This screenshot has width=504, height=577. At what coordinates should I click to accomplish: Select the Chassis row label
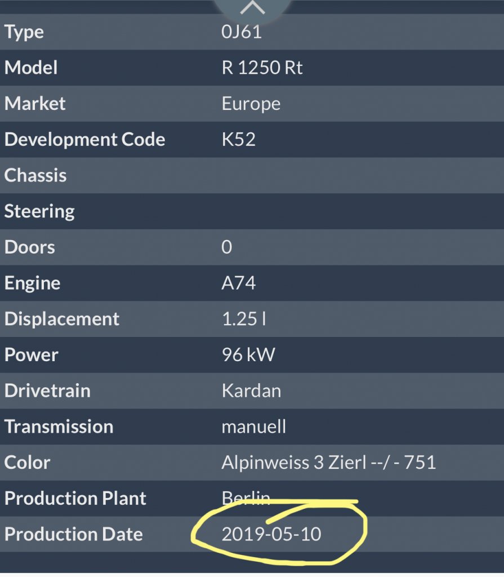(x=35, y=175)
